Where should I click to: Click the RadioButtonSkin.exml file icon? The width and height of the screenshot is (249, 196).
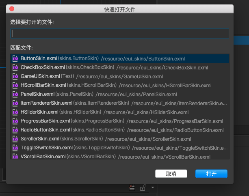(15, 130)
